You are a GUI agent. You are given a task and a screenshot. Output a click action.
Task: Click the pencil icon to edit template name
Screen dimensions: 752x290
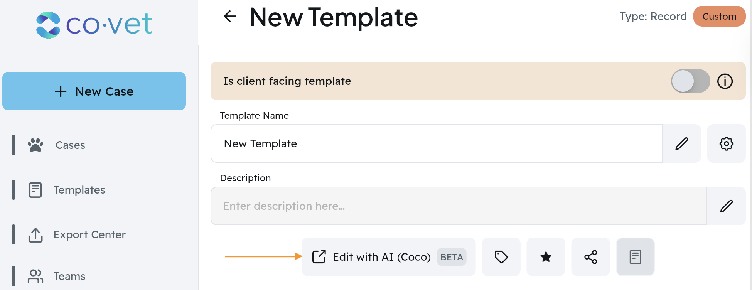(681, 143)
